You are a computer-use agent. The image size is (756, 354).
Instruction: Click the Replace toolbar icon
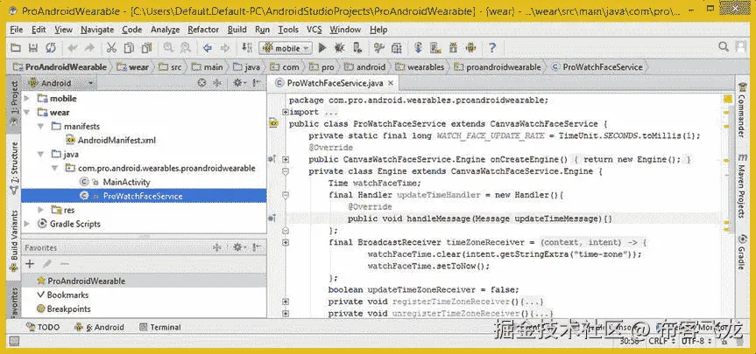(186, 47)
